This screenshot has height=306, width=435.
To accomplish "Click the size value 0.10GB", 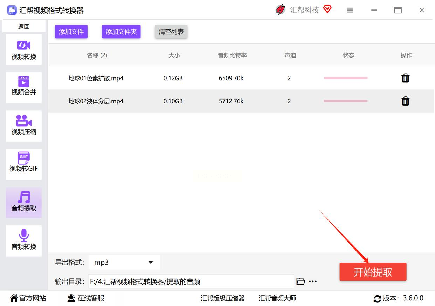I will coord(173,101).
